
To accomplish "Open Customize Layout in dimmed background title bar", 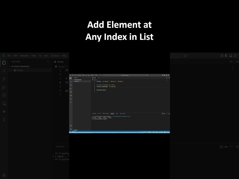I will [222, 56].
